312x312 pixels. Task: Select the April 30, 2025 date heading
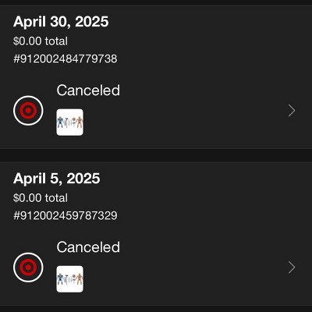pyautogui.click(x=61, y=22)
